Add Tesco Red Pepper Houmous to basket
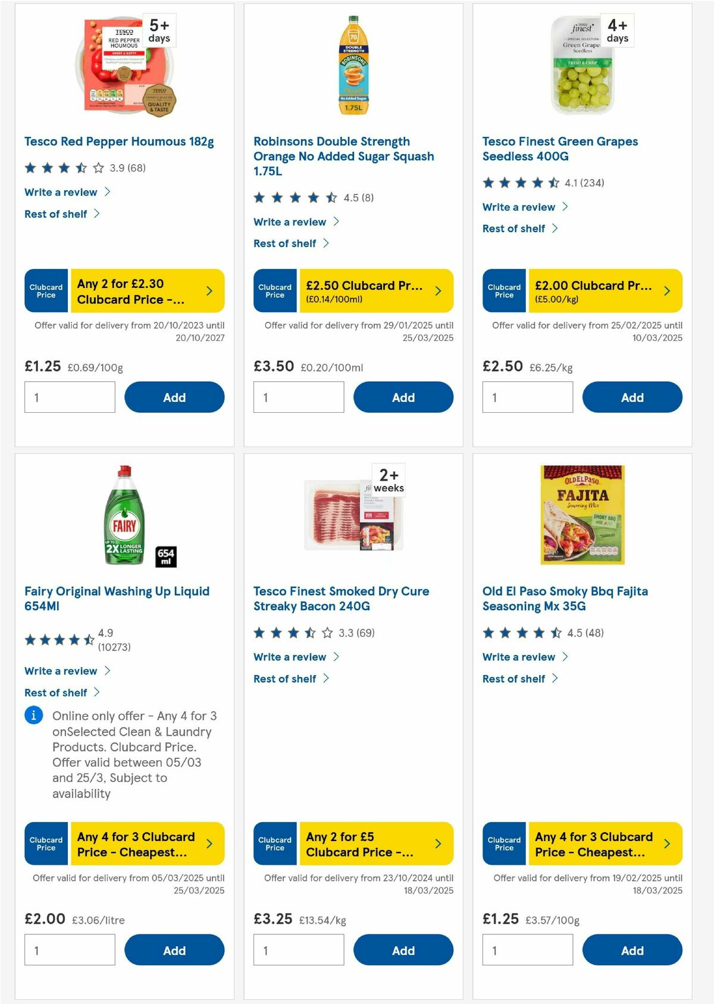 (x=174, y=397)
